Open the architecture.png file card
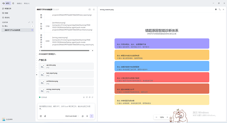 [66, 82]
